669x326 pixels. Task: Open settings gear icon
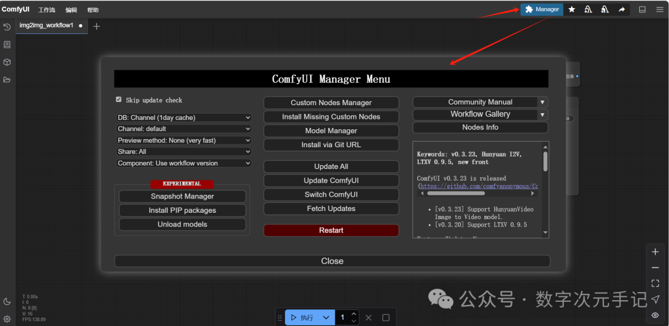7,319
